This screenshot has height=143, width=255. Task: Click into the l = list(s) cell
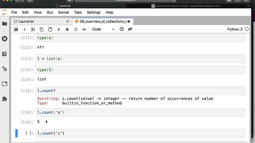141,58
